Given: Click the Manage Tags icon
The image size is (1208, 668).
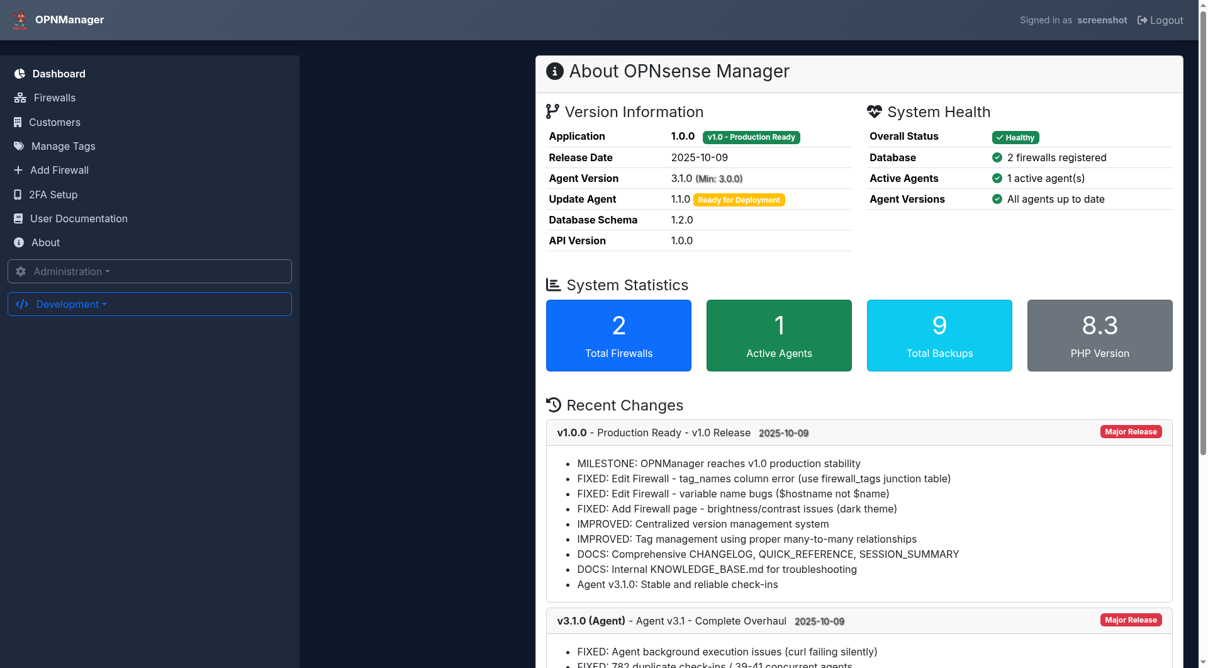Looking at the screenshot, I should point(19,146).
